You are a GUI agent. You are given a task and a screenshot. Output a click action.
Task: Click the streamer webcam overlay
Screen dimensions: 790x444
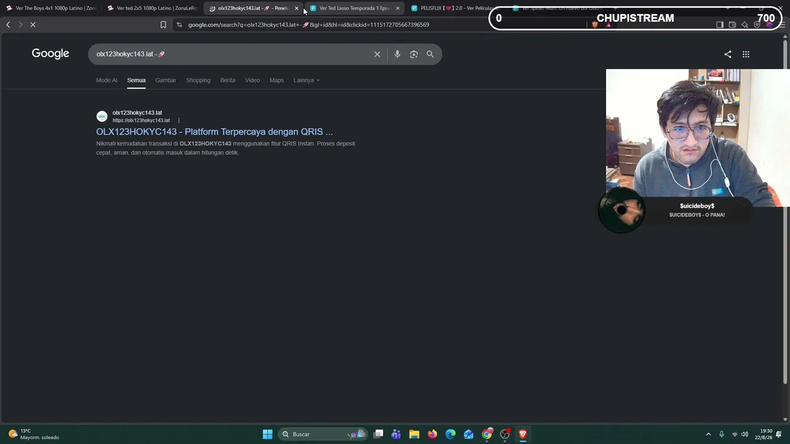(697, 137)
